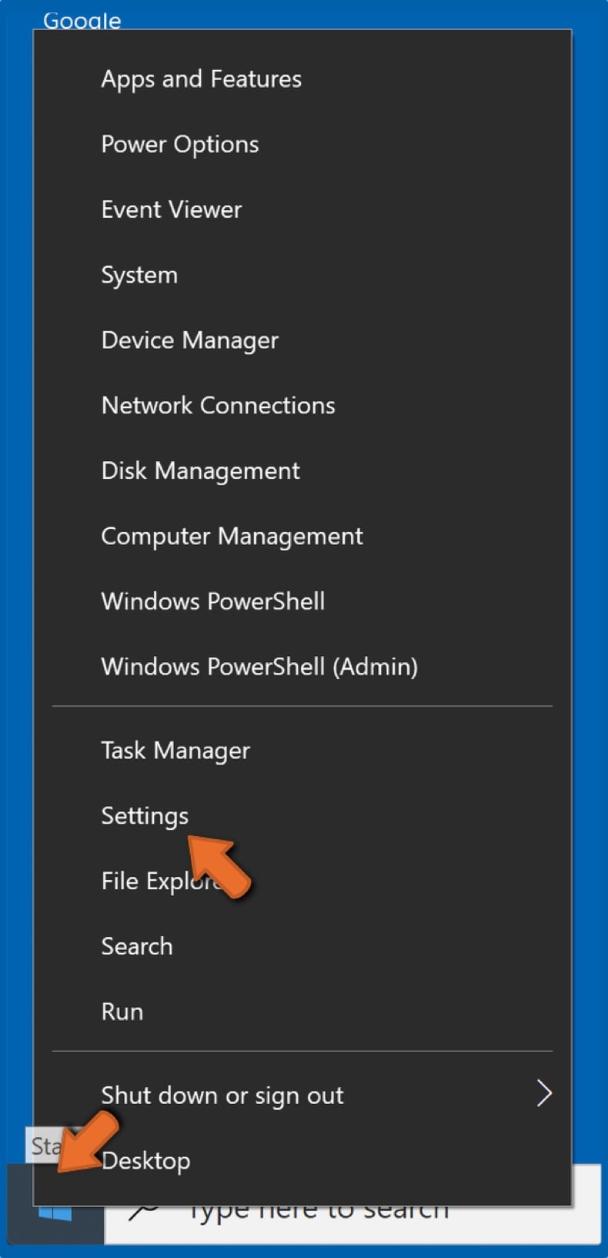The height and width of the screenshot is (1258, 608).
Task: Open the System settings entry
Action: pyautogui.click(x=139, y=274)
